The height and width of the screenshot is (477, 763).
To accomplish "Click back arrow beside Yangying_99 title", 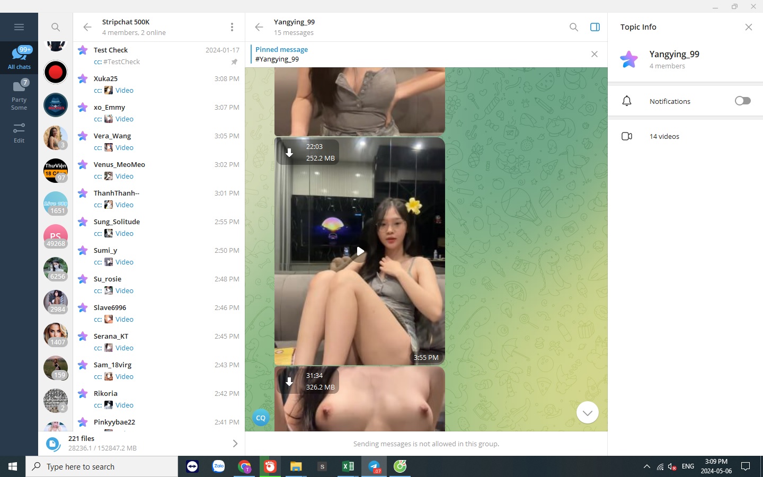I will point(259,27).
